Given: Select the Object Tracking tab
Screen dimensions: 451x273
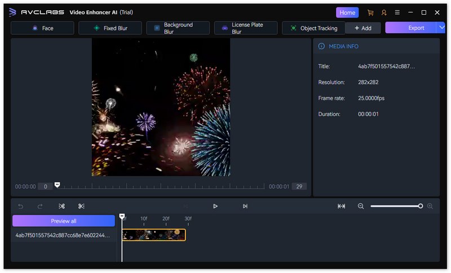Looking at the screenshot, I should click(x=313, y=28).
